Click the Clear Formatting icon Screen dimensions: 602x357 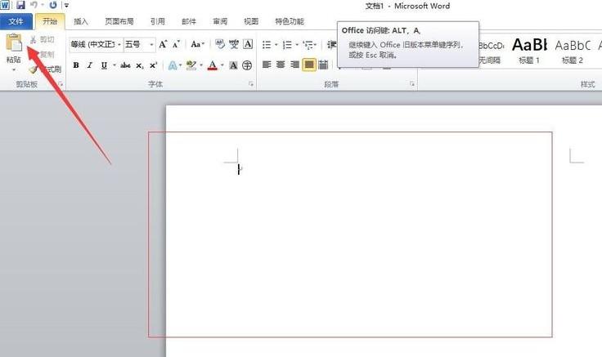220,44
